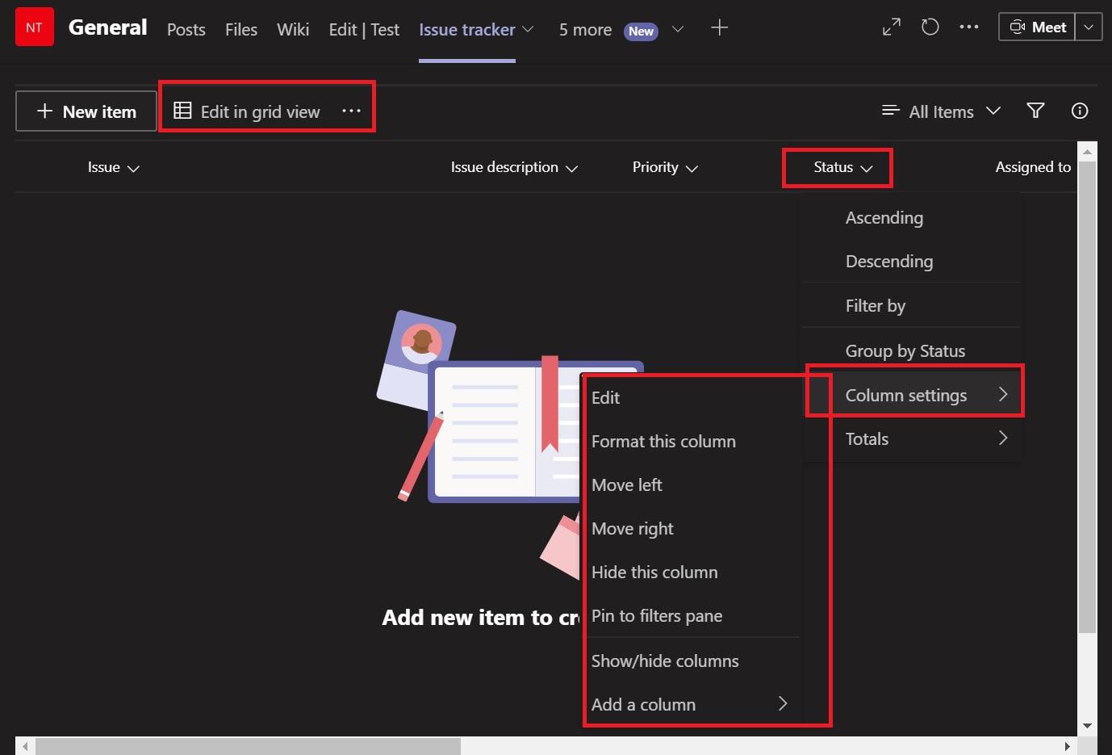Click the vertical scrollbar down arrow
This screenshot has width=1112, height=755.
[1087, 726]
